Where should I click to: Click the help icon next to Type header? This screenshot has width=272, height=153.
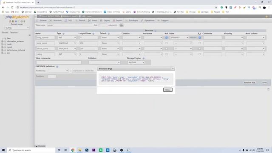(63, 34)
